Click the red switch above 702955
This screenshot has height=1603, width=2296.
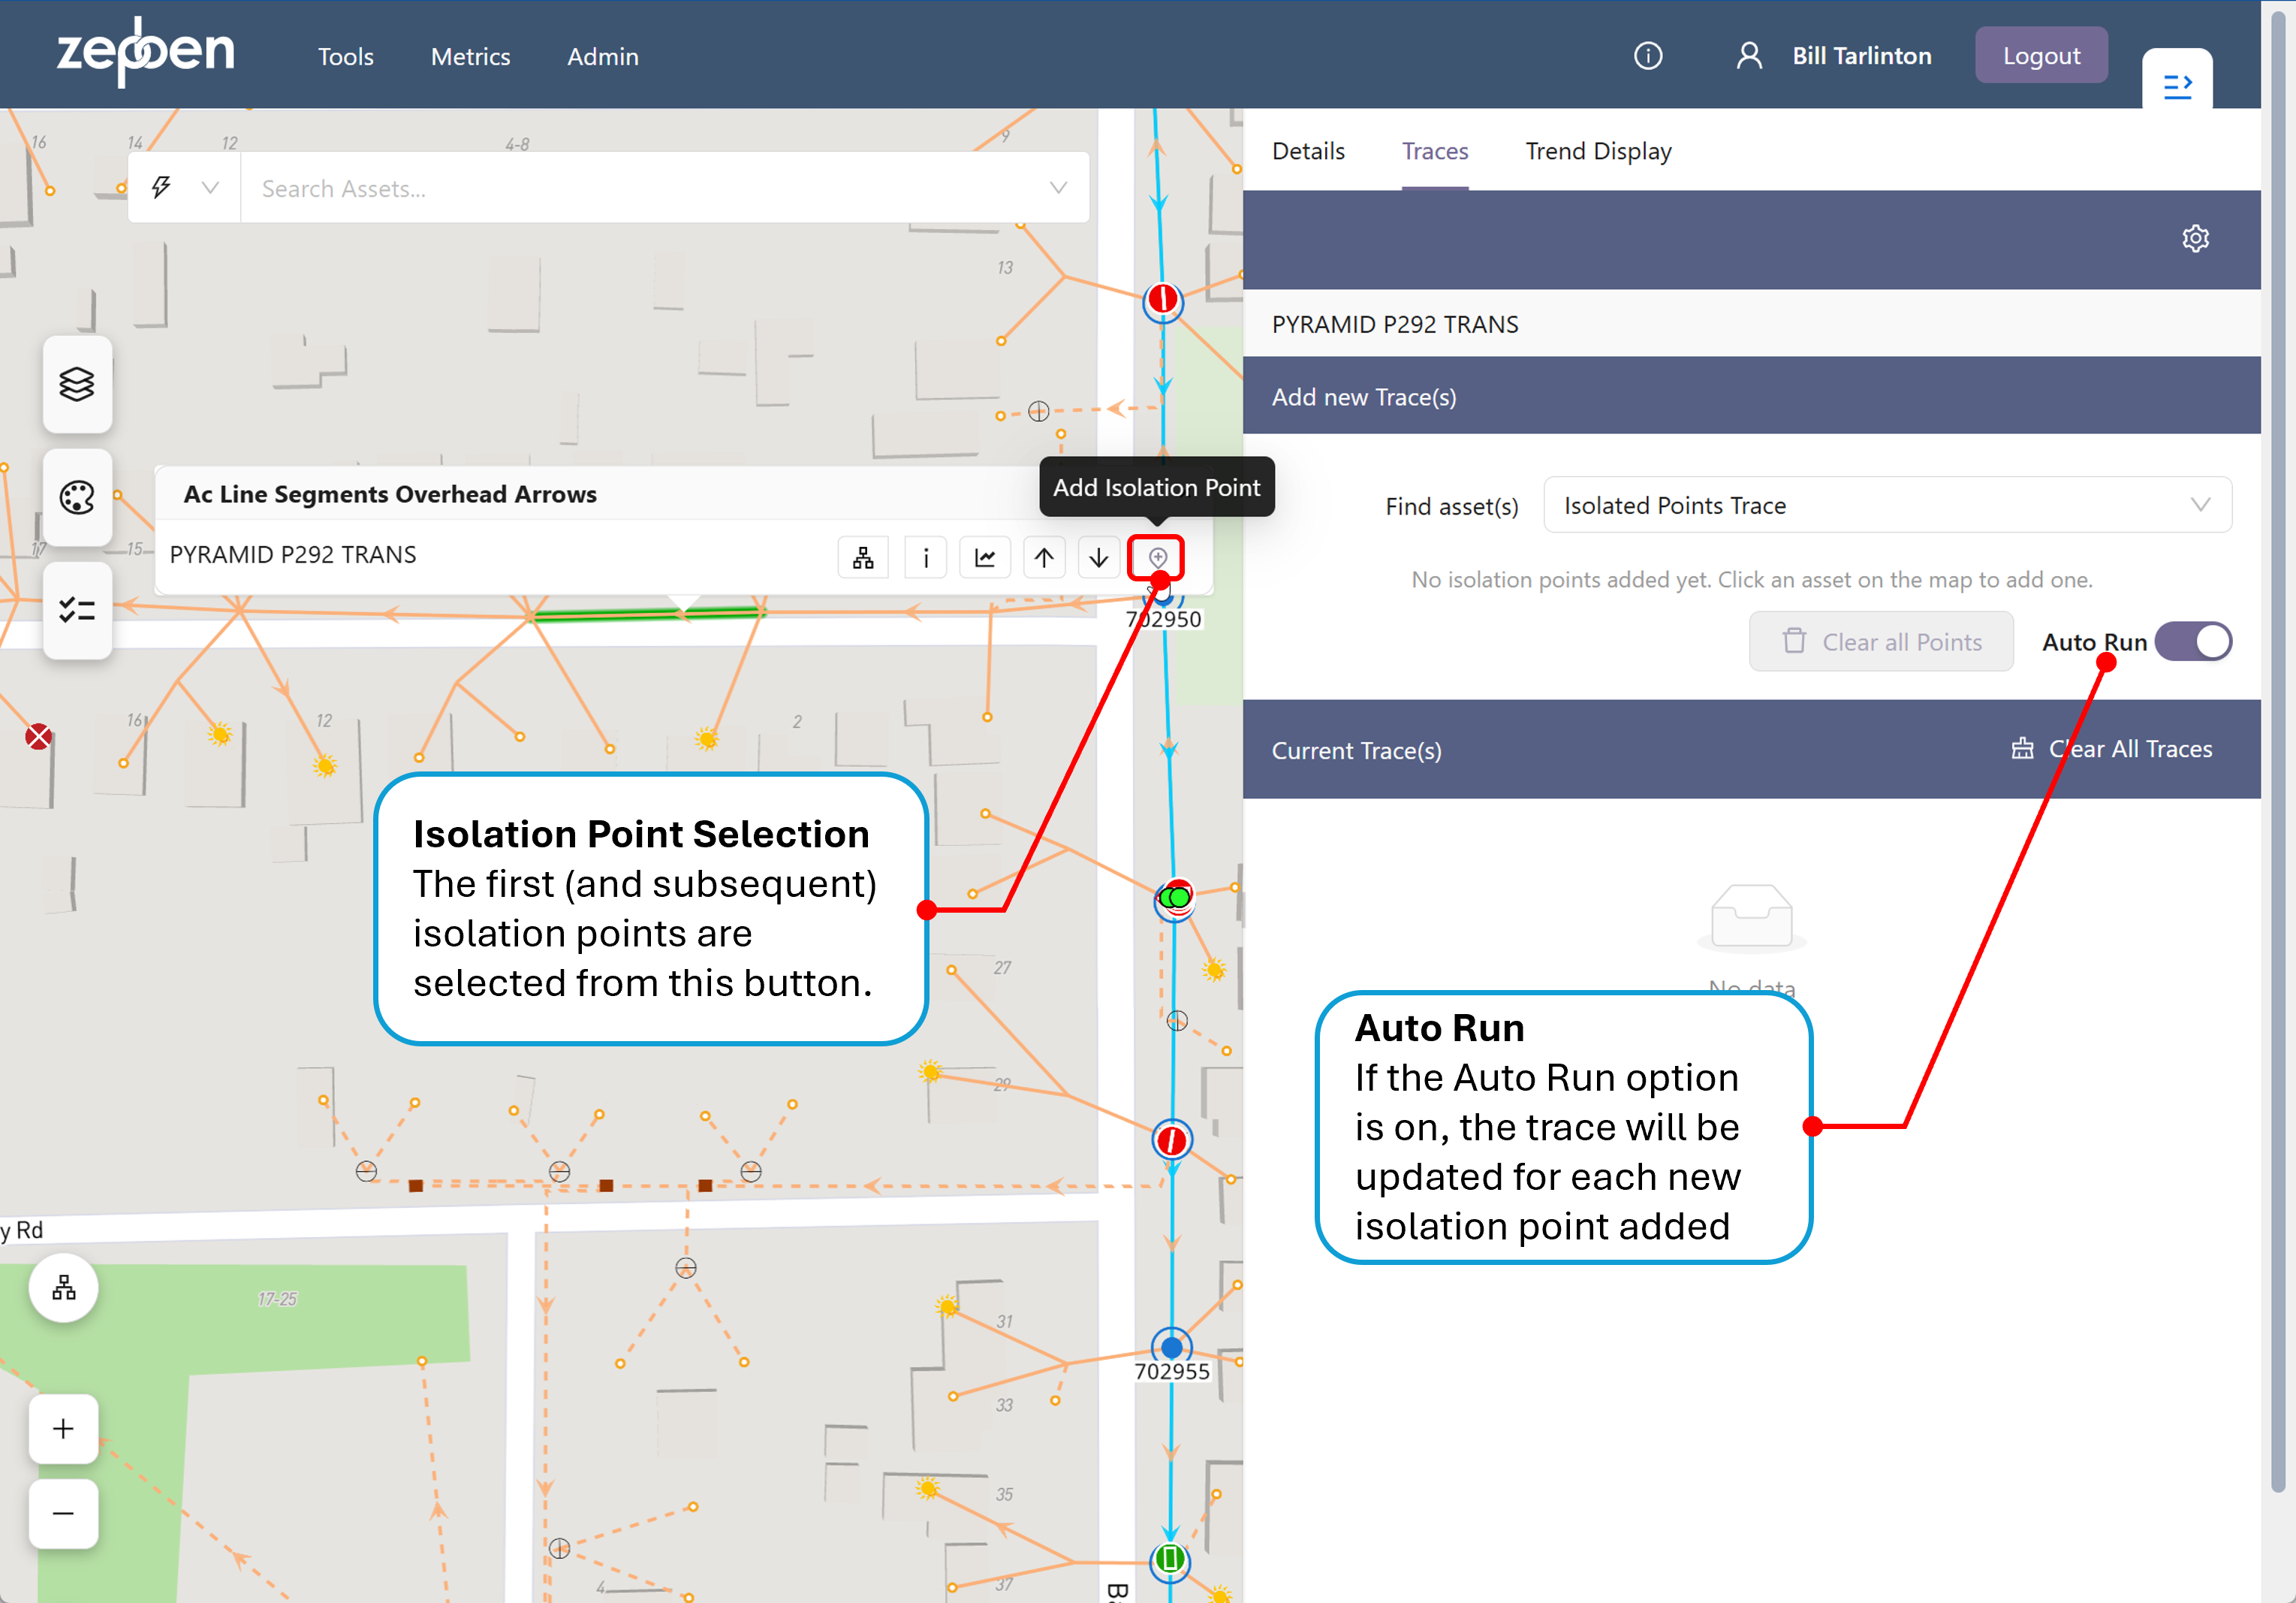(x=1171, y=1140)
